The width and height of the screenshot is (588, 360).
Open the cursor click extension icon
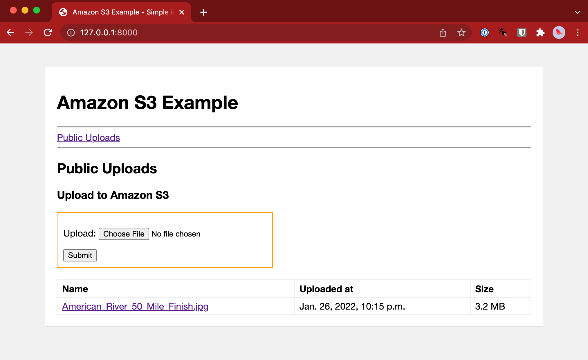[x=503, y=32]
